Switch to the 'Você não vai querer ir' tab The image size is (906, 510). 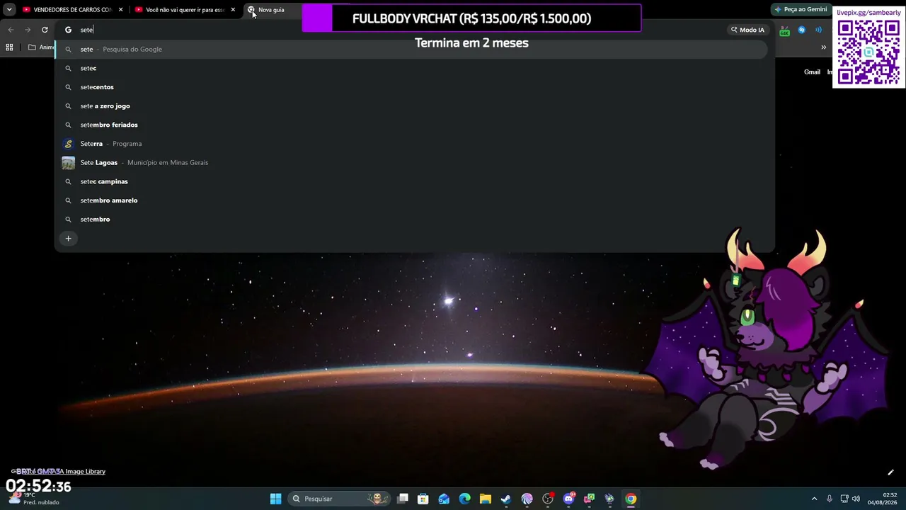[185, 10]
